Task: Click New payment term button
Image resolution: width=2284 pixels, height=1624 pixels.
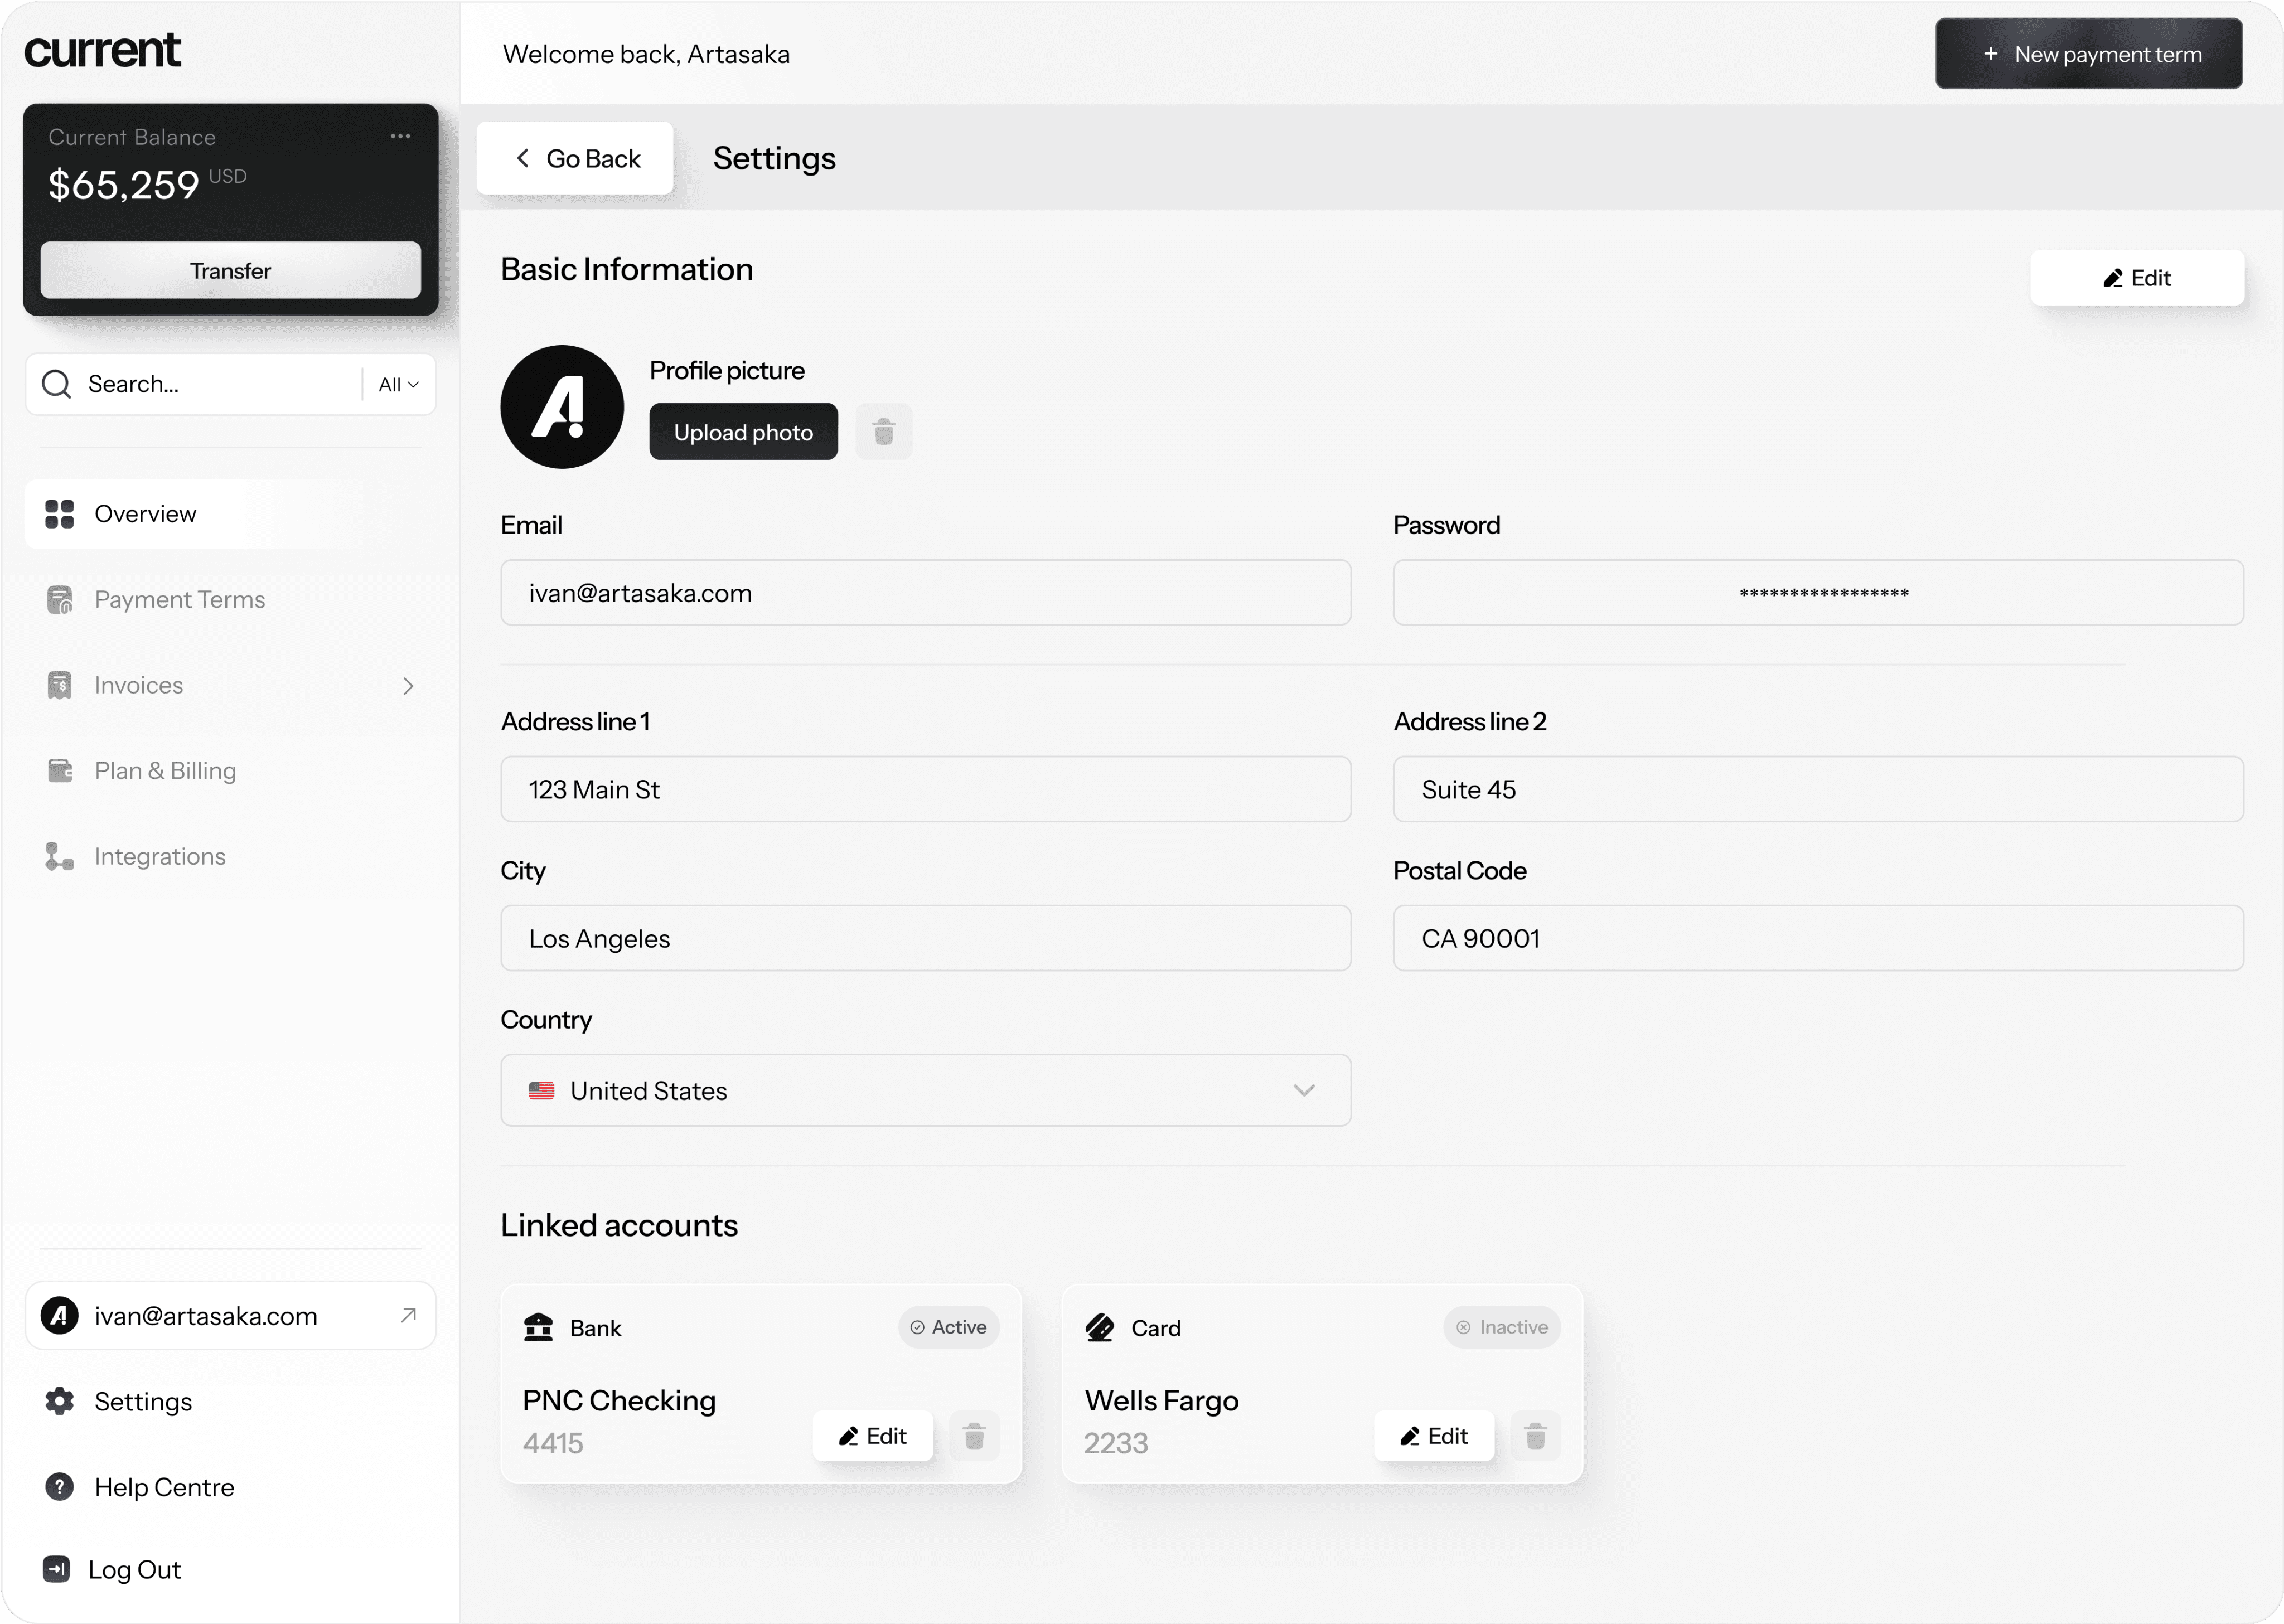Action: click(2088, 54)
